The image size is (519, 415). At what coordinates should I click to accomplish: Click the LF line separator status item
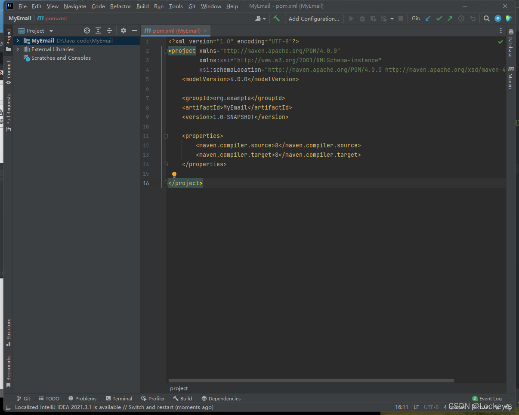tap(416, 407)
